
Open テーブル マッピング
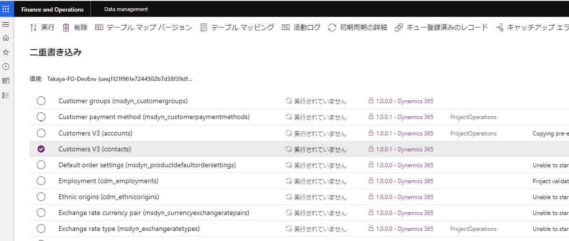coord(237,27)
